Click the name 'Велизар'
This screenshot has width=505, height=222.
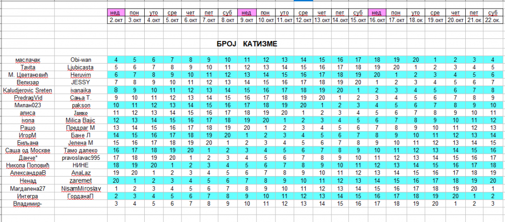coord(27,82)
